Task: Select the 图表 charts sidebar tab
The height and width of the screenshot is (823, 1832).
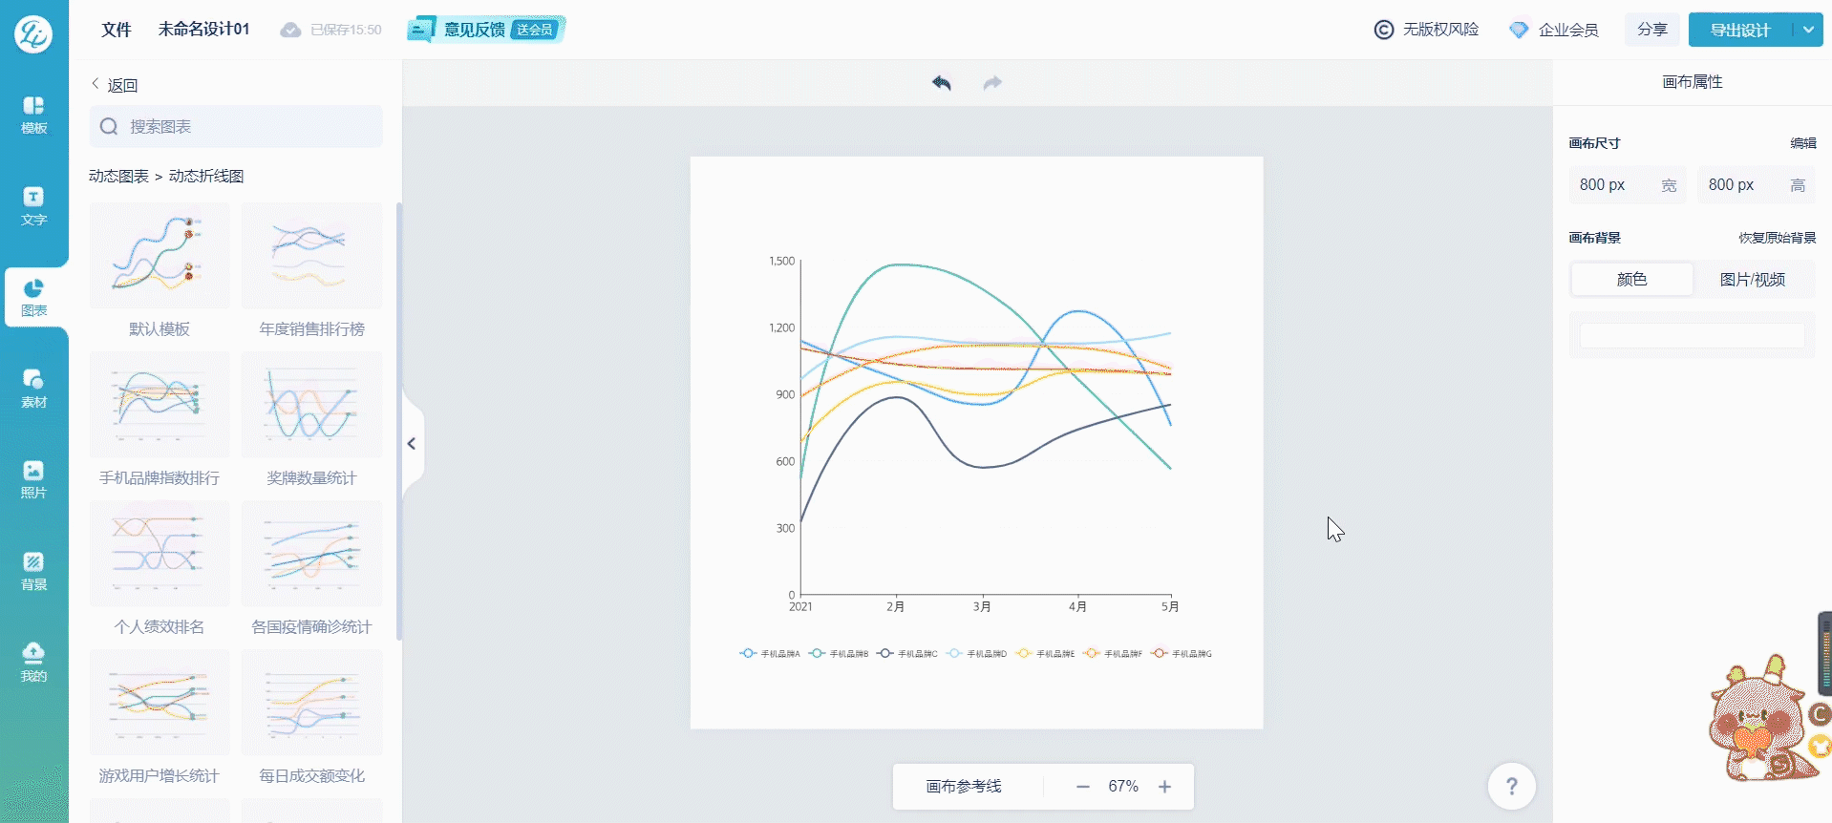Action: [33, 298]
